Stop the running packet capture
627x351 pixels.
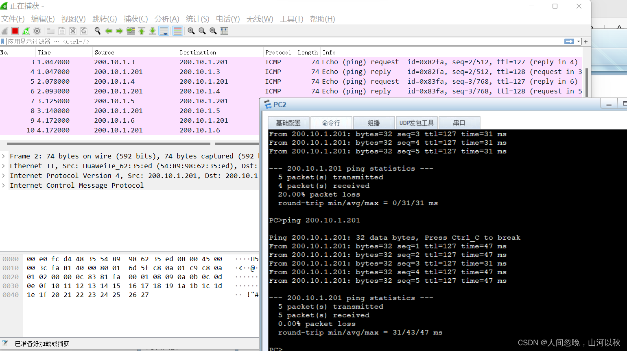tap(15, 31)
